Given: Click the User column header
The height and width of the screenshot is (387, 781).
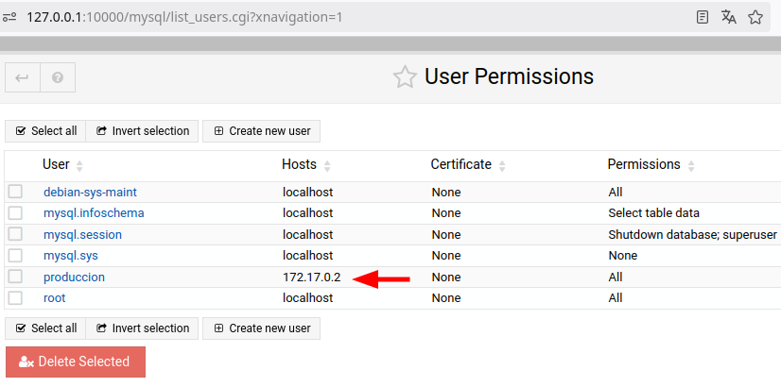Looking at the screenshot, I should coord(56,164).
